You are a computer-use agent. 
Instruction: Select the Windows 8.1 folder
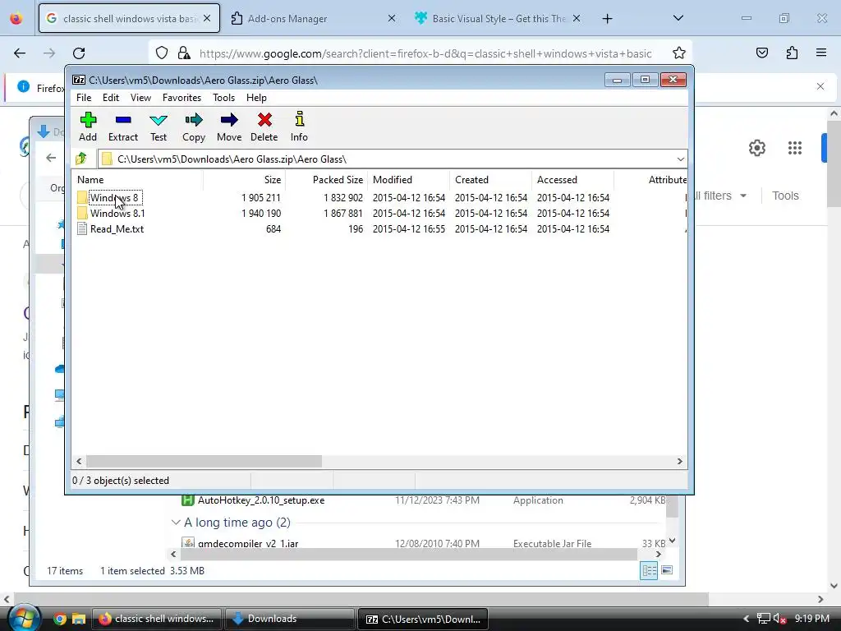pos(117,213)
